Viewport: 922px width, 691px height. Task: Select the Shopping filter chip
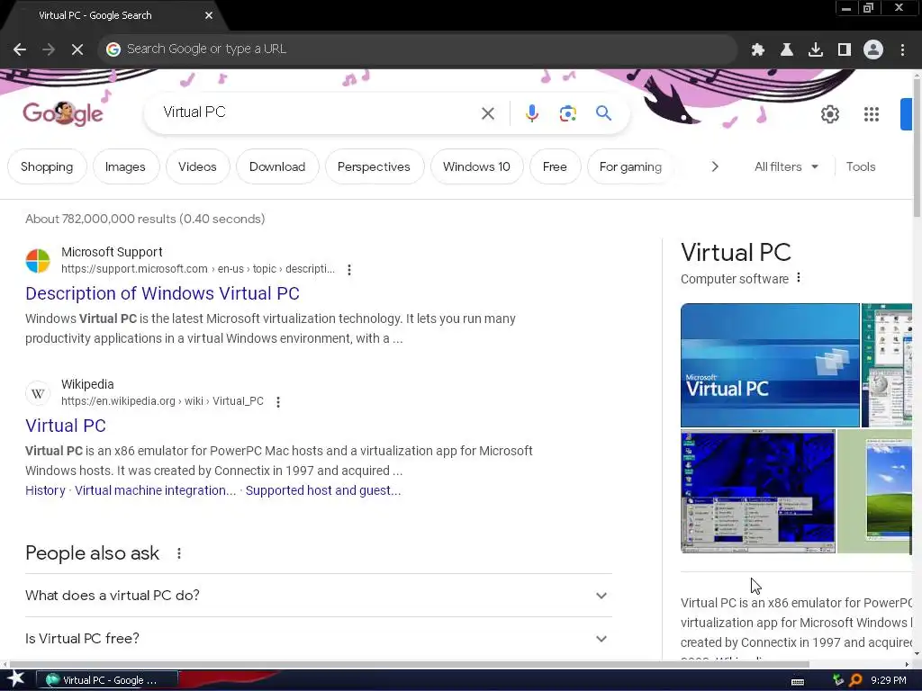point(47,166)
